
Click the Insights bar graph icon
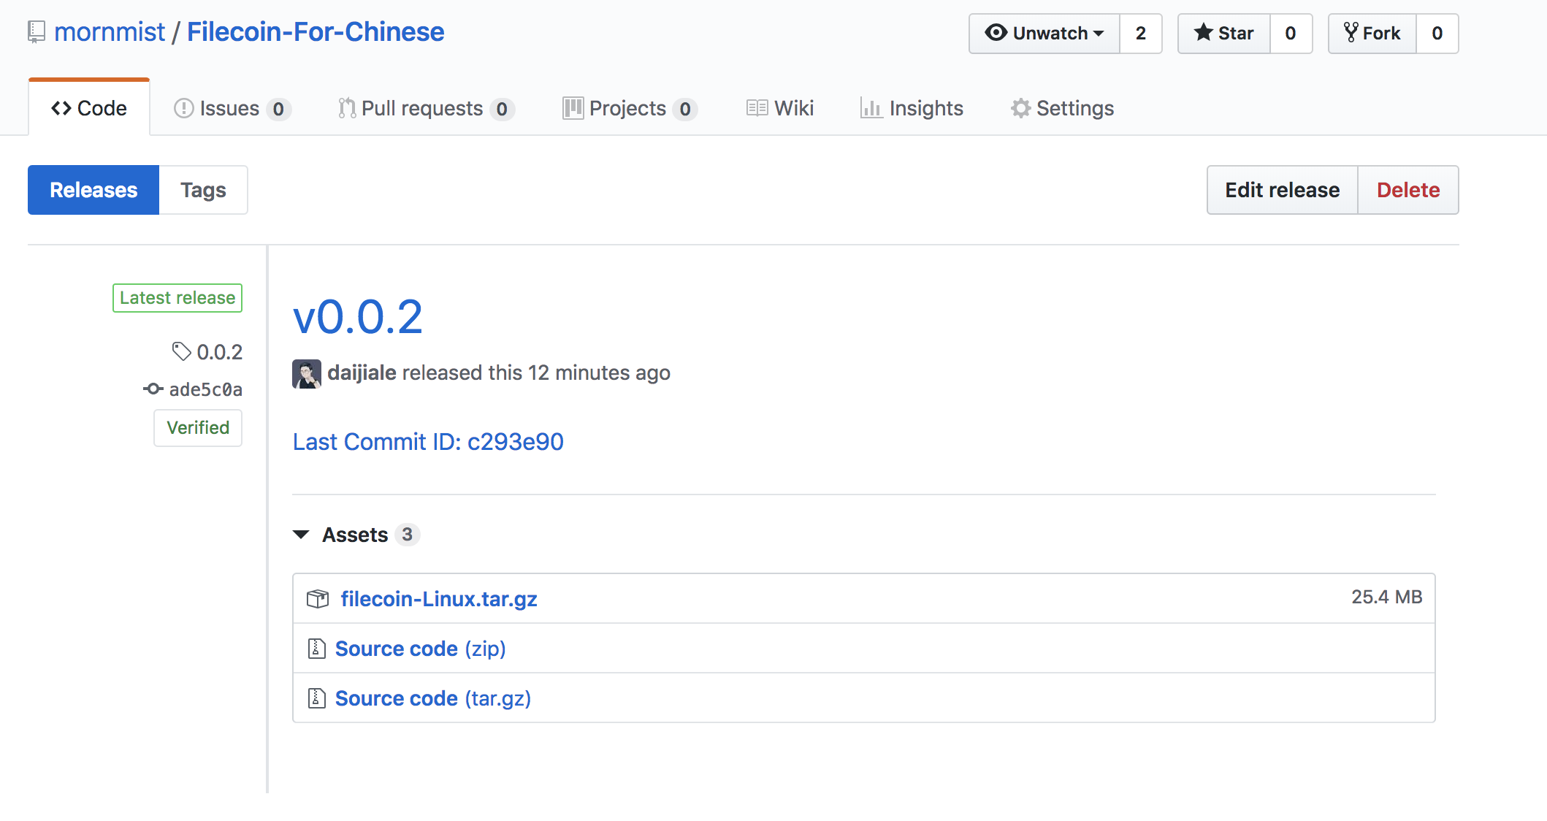click(x=871, y=108)
